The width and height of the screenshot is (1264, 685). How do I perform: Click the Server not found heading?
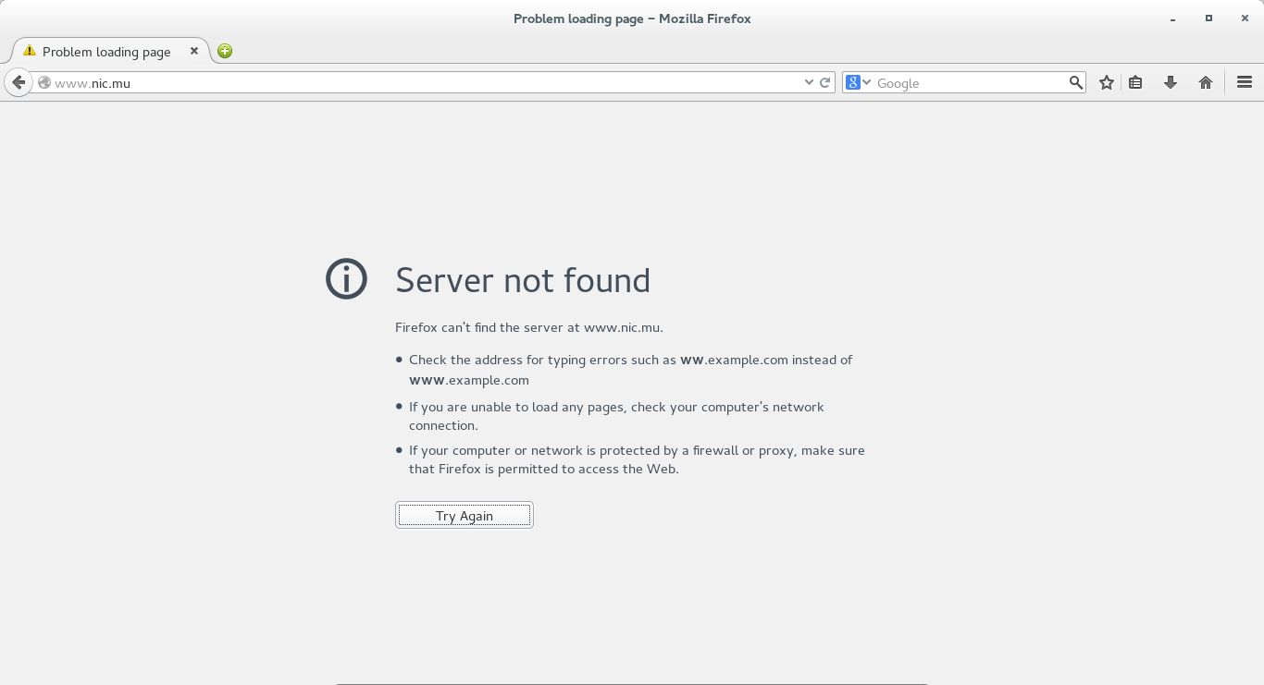pyautogui.click(x=523, y=280)
